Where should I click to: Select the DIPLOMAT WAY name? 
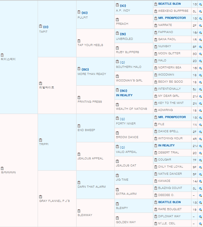pos(169,216)
